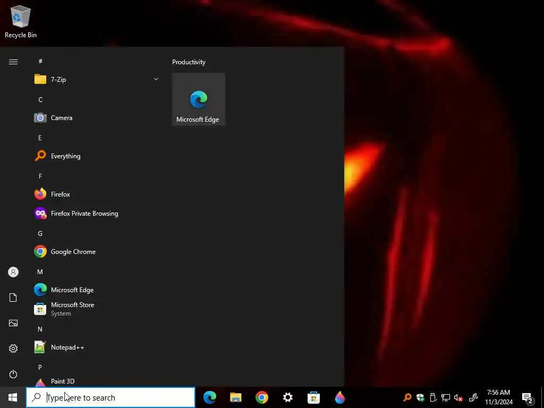Open Google Chrome from the taskbar
This screenshot has width=544, height=408.
[262, 397]
